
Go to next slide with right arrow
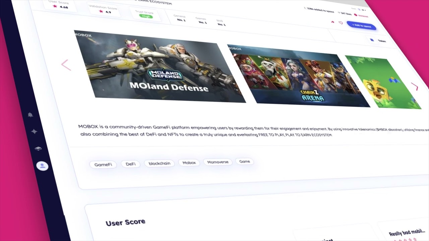pyautogui.click(x=415, y=87)
